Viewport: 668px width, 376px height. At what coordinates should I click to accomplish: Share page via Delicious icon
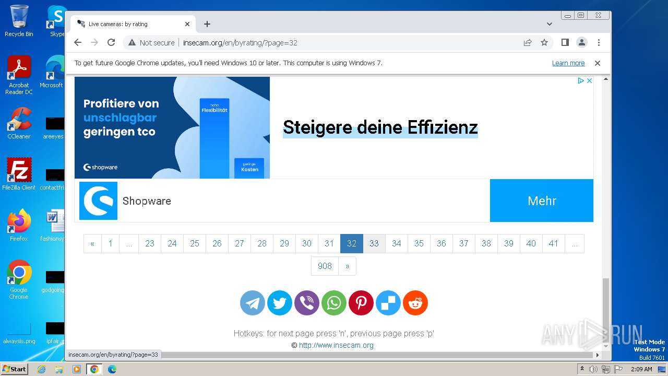point(388,303)
